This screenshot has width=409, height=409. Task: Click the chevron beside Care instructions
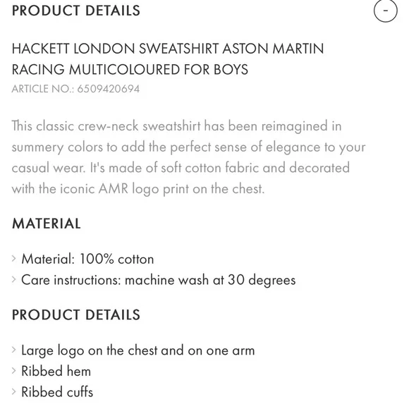click(14, 279)
